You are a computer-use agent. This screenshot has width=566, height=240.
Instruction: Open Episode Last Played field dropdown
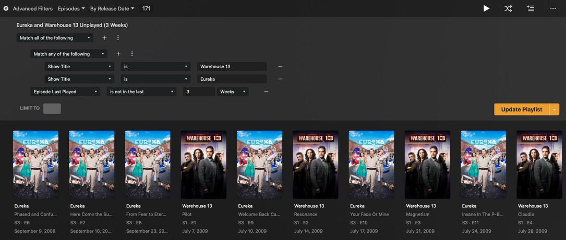pyautogui.click(x=65, y=92)
